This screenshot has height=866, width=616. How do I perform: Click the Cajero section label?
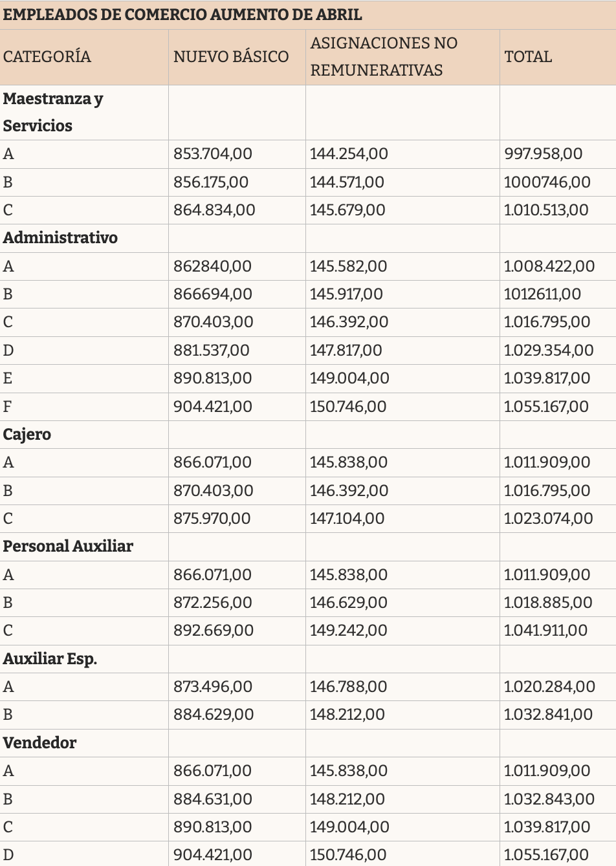(x=27, y=435)
